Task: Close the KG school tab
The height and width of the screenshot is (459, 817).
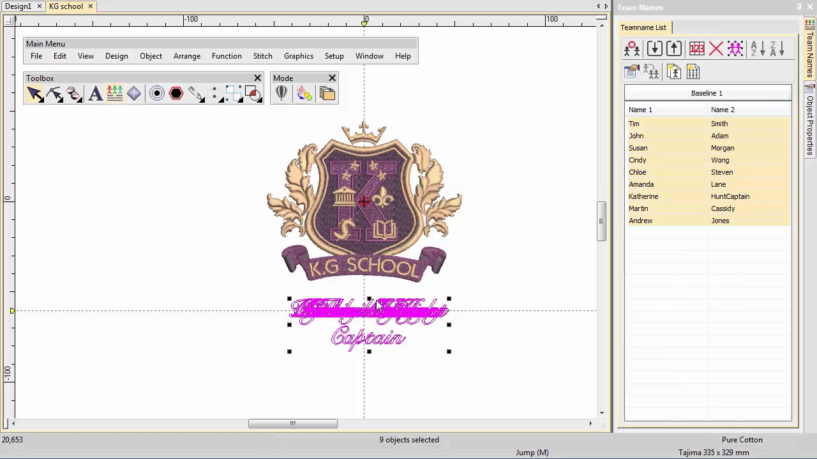Action: coord(90,6)
